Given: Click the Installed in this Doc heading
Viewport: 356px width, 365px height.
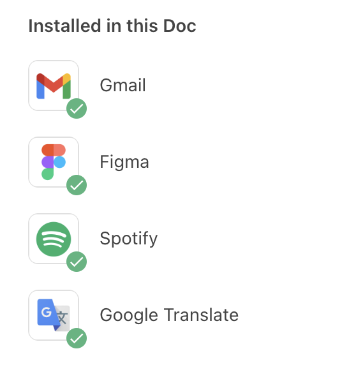Looking at the screenshot, I should tap(112, 26).
